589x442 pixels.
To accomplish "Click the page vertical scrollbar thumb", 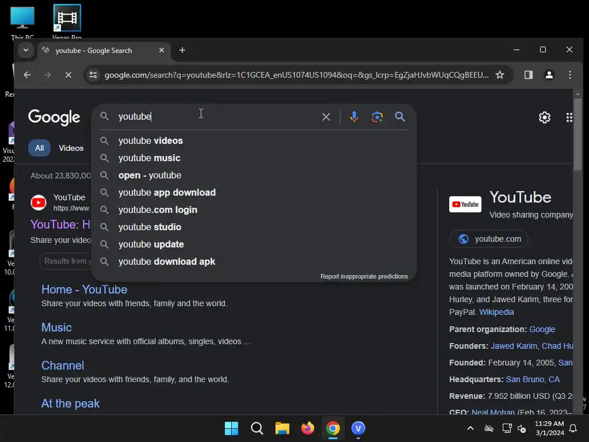I will pos(577,134).
